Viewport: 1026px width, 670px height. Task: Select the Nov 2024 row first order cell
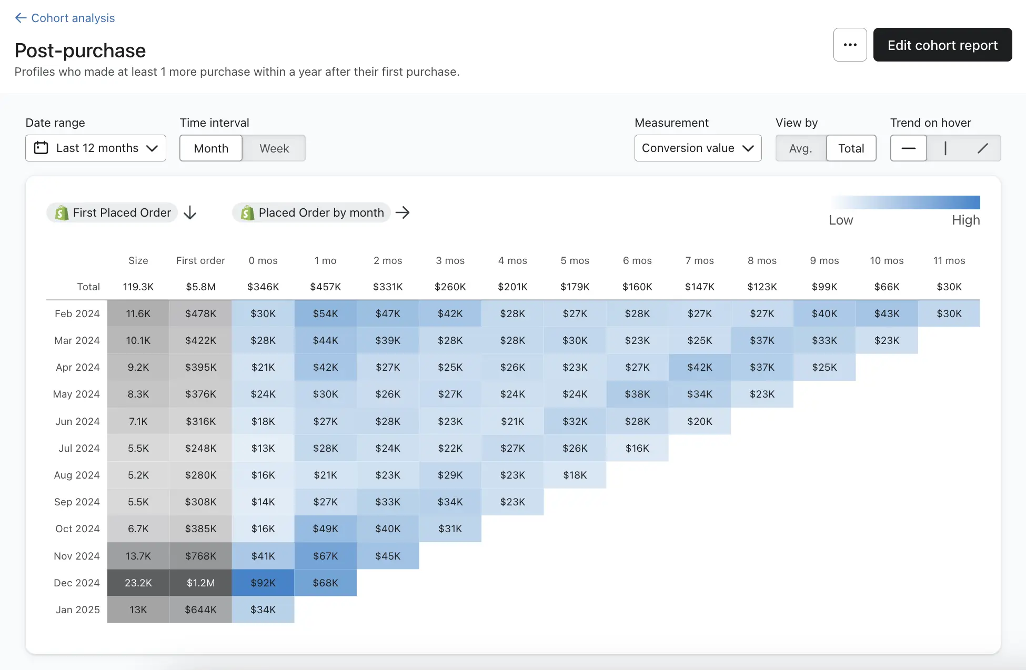(x=200, y=554)
